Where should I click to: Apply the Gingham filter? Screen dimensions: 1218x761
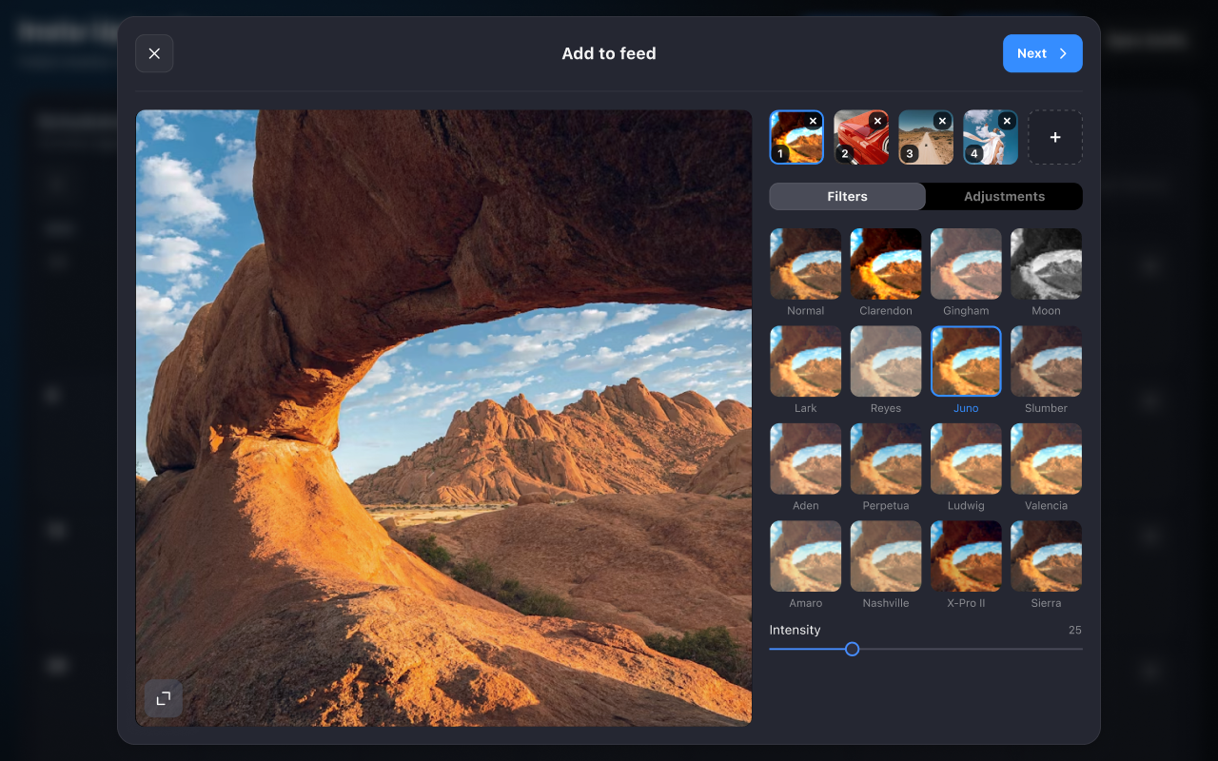[966, 272]
